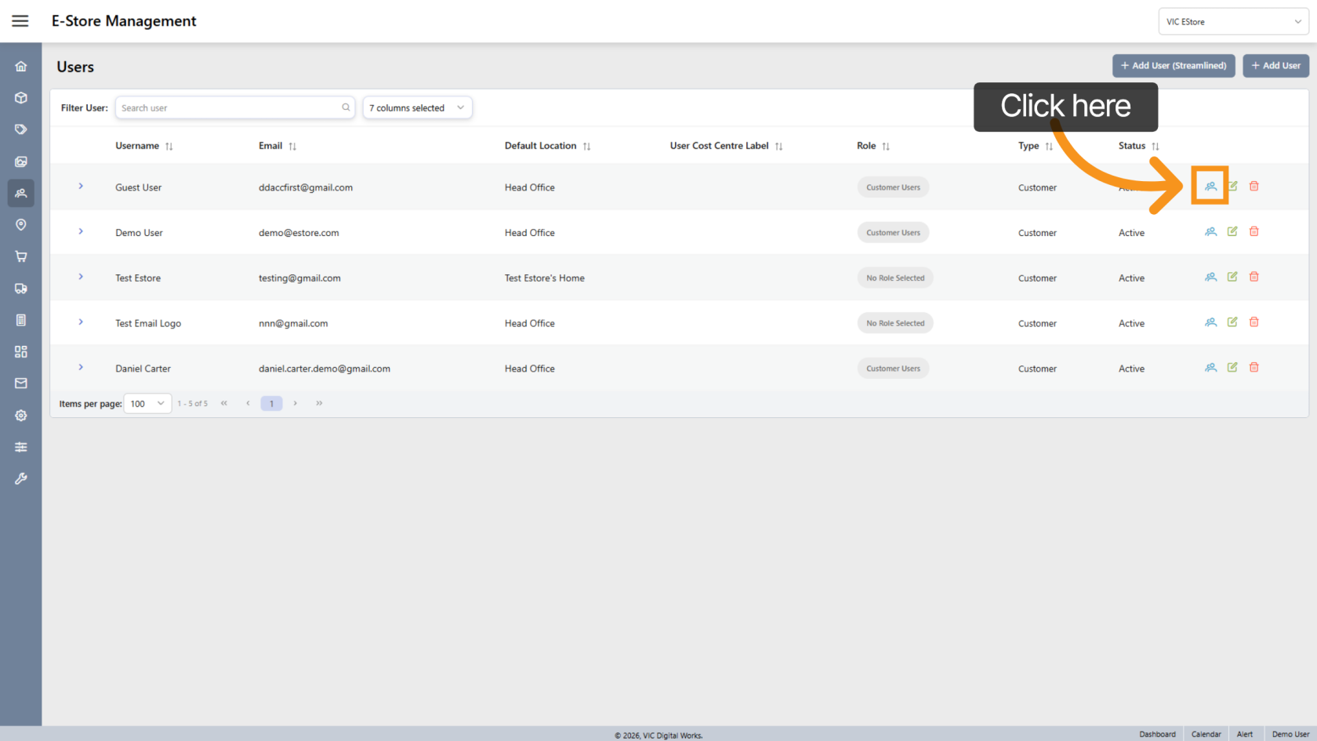This screenshot has height=741, width=1317.
Task: Open the Dashboard footer link
Action: click(1158, 734)
